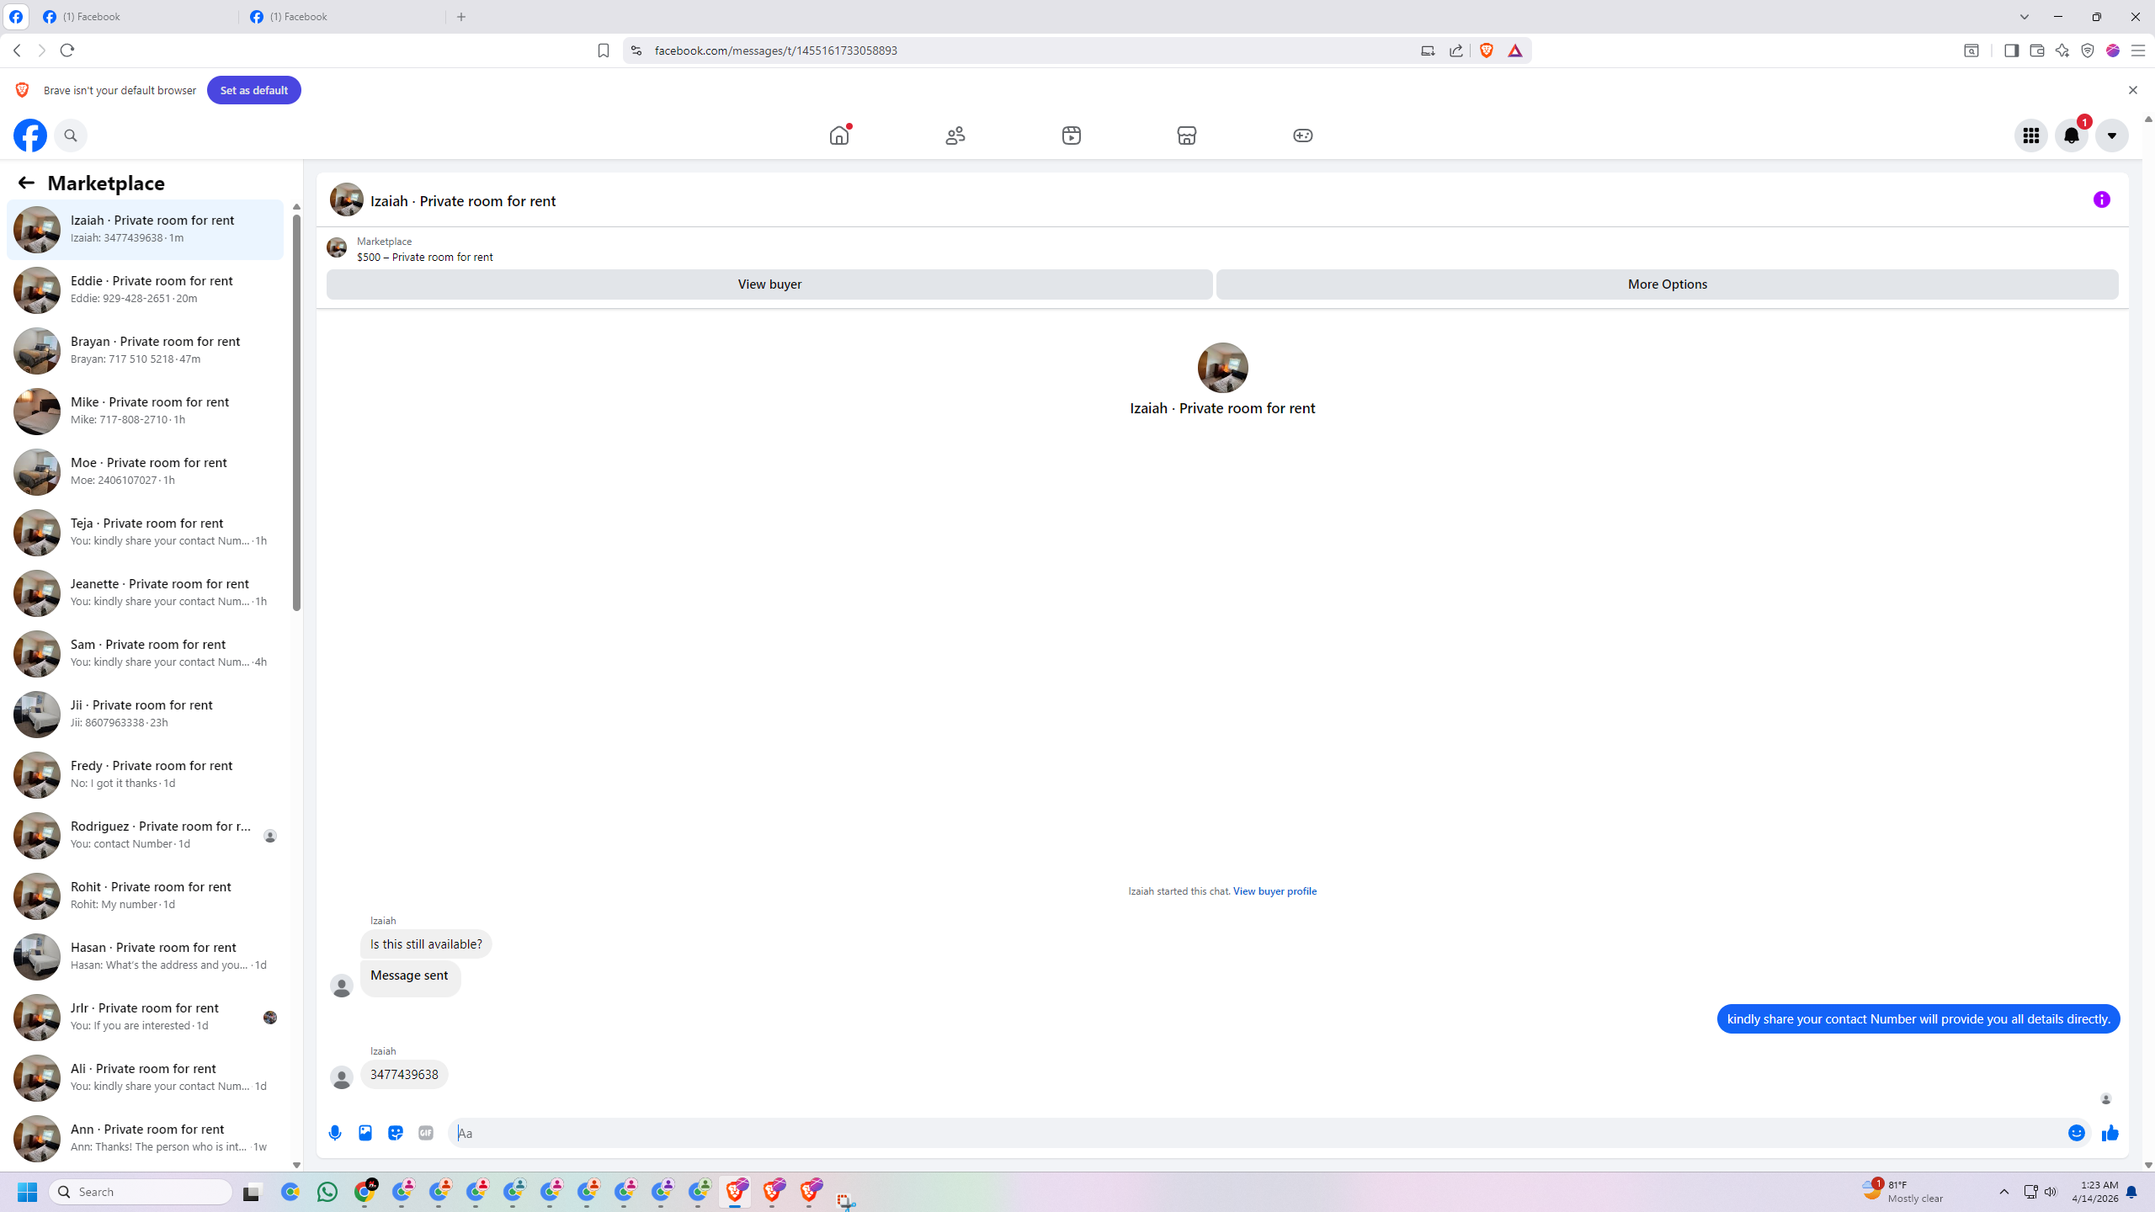Click the Aa message input field

point(1254,1133)
